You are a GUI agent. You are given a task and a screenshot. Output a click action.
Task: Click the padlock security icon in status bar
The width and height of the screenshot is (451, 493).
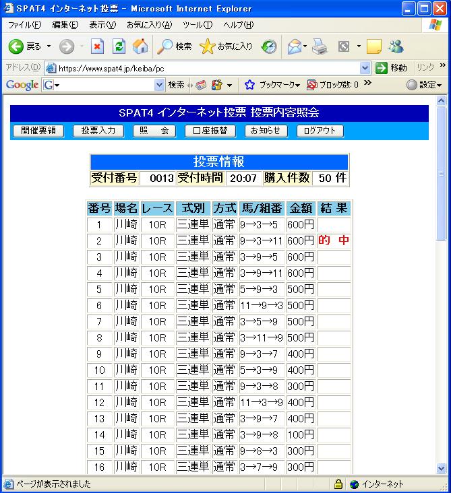tap(338, 484)
